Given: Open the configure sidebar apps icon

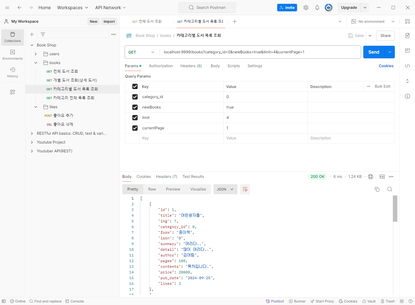Looking at the screenshot, I should click(x=13, y=92).
